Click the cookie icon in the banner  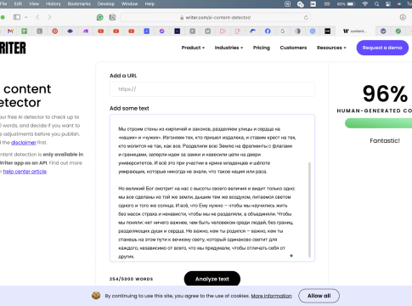pos(96,296)
